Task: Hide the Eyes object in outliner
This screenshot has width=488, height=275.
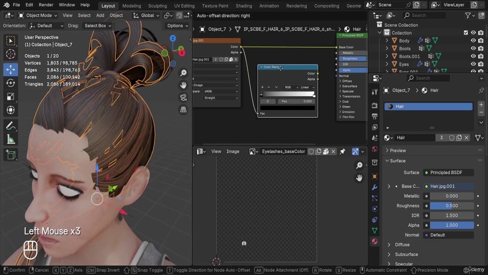Action: click(x=473, y=64)
